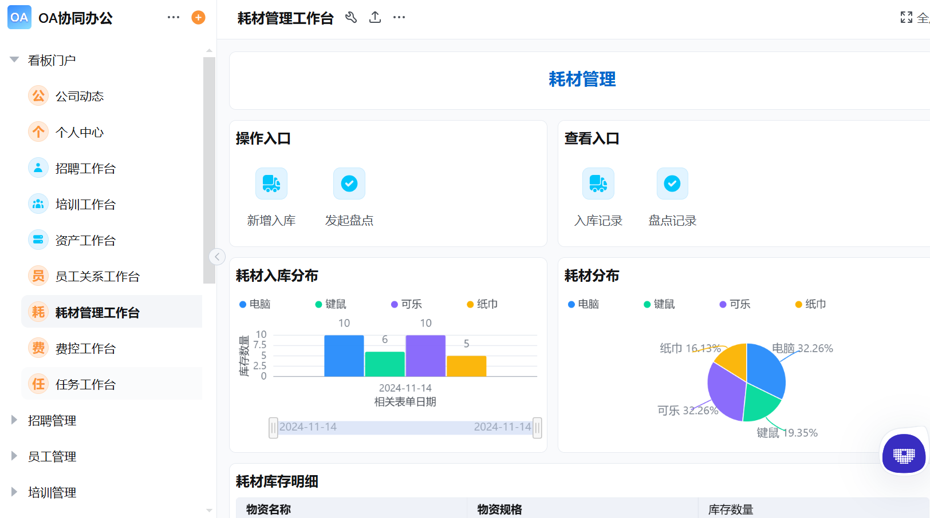
Task: Click the 发起盘点 check icon
Action: point(349,184)
